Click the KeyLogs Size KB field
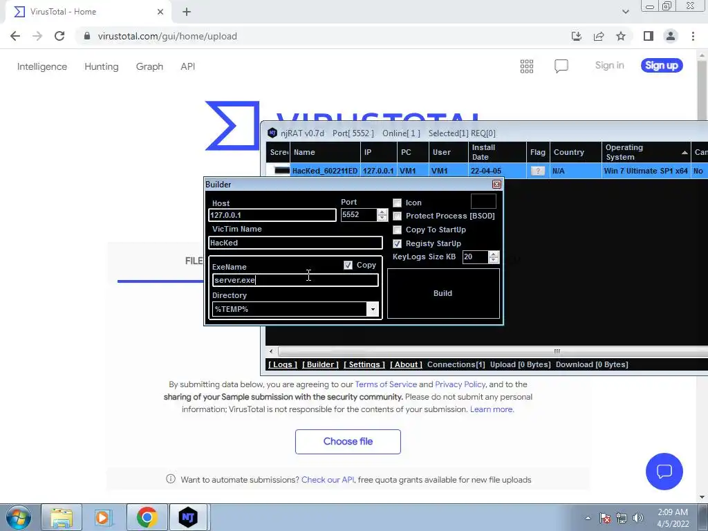Viewport: 708px width, 531px height. [476, 257]
